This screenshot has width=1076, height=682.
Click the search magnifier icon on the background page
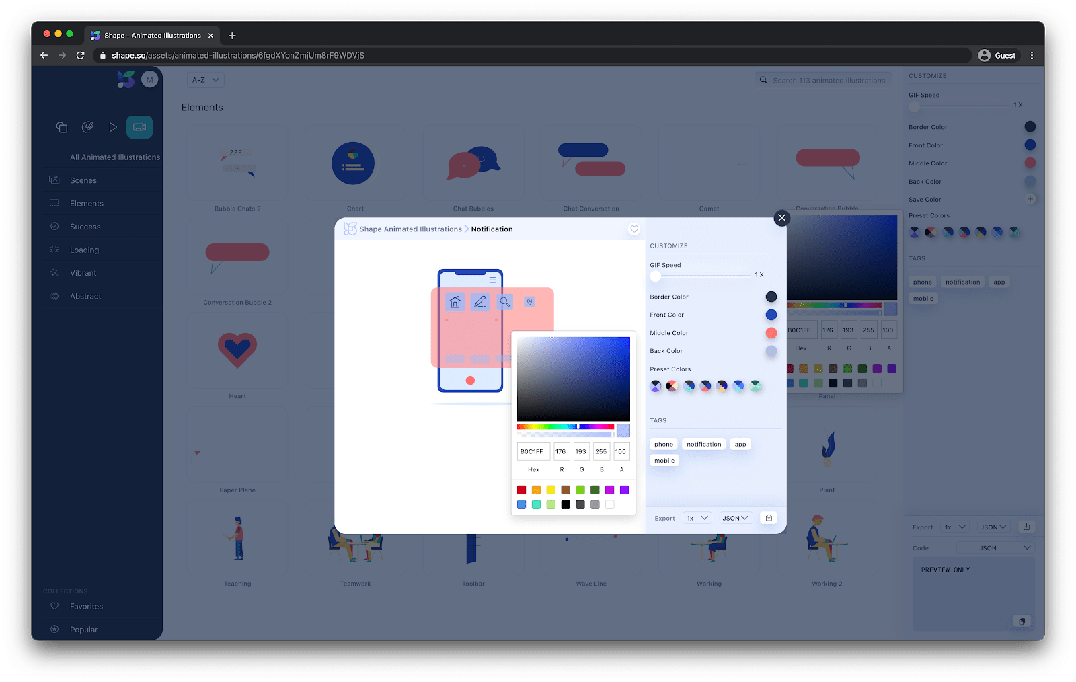point(763,80)
